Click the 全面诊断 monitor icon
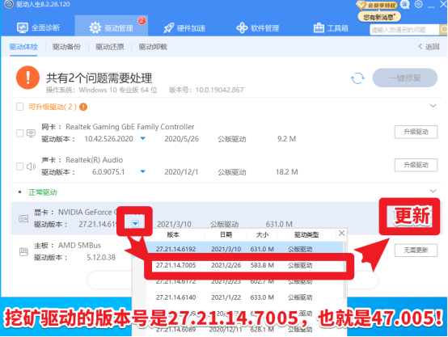The height and width of the screenshot is (337, 448). click(23, 27)
